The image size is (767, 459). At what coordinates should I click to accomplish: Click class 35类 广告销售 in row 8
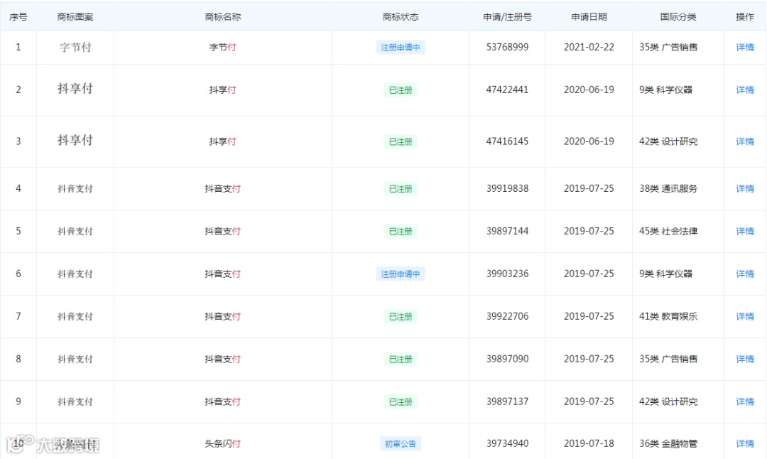(x=668, y=360)
